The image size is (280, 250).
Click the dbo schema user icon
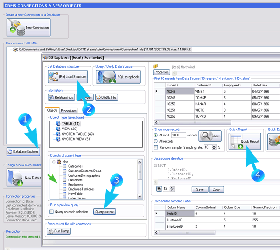click(x=59, y=162)
